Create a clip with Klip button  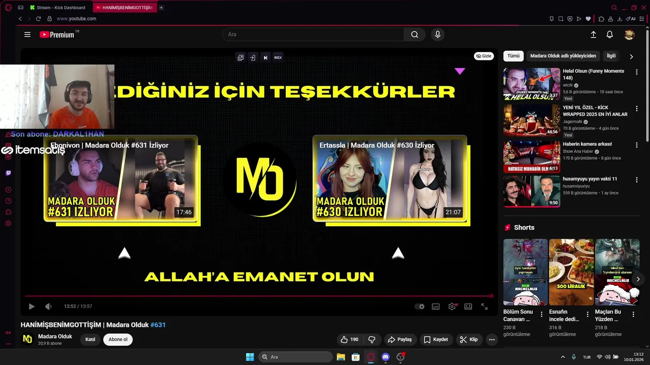click(469, 340)
